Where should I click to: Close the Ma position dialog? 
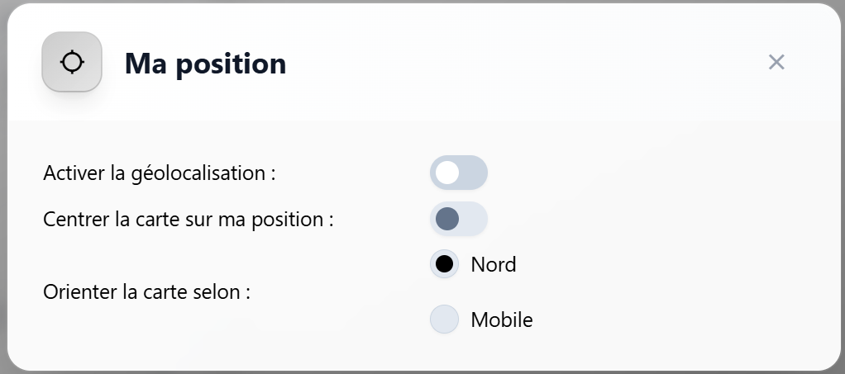[x=776, y=62]
